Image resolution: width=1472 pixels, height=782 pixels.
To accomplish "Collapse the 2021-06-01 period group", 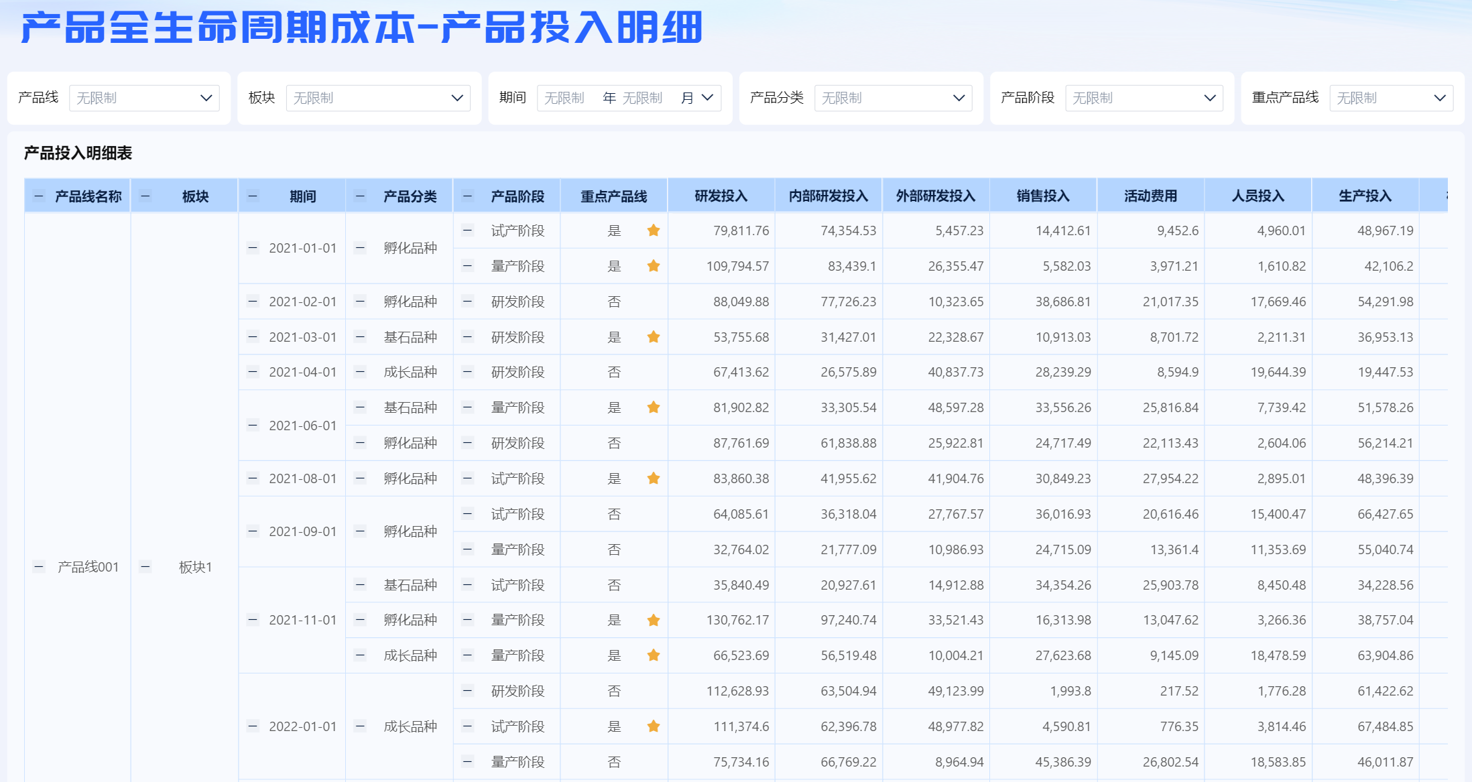I will pyautogui.click(x=253, y=426).
